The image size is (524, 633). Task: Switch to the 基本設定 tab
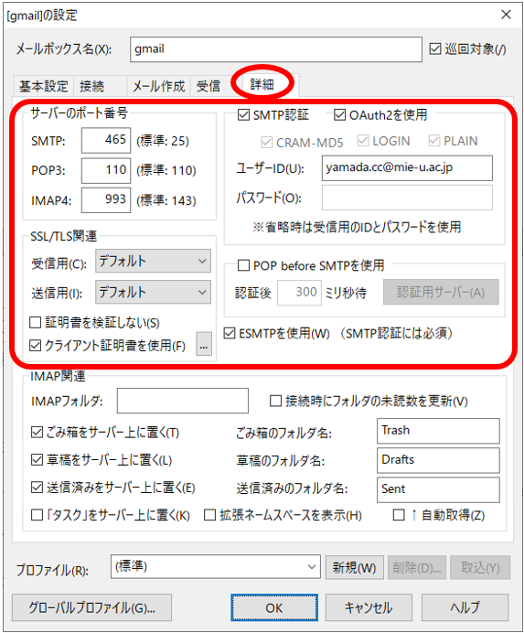44,86
